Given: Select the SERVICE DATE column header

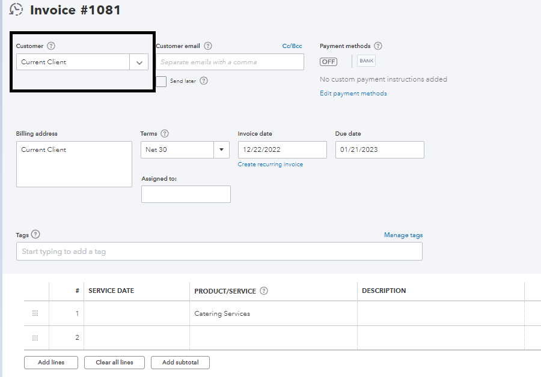Looking at the screenshot, I should [111, 291].
